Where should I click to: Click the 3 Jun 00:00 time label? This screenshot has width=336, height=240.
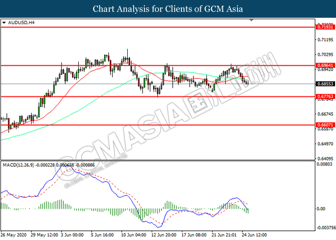click(x=72, y=235)
